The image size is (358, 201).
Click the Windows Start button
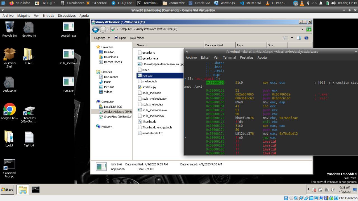tap(8, 190)
